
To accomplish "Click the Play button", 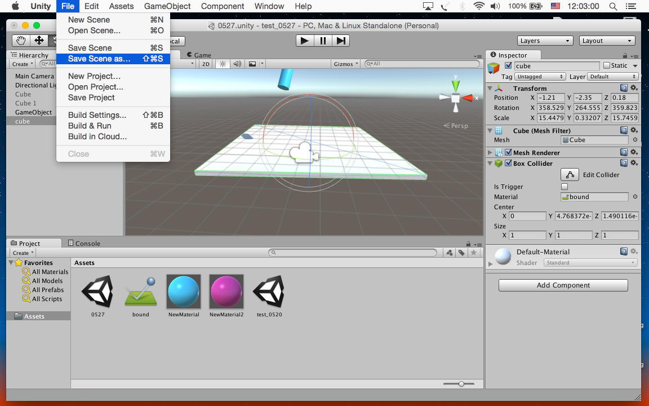I will 305,41.
